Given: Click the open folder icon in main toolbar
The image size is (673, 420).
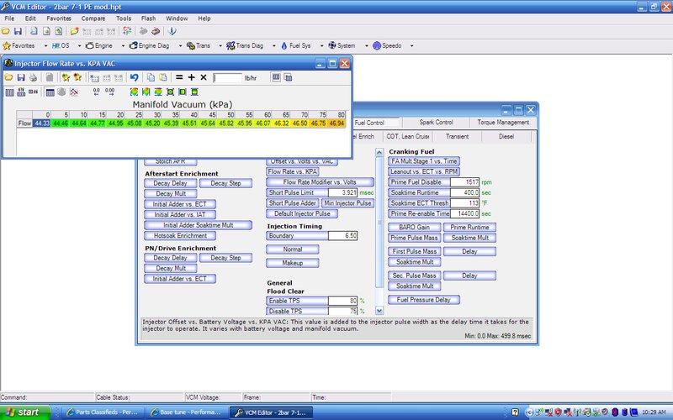Looking at the screenshot, I should 6,31.
